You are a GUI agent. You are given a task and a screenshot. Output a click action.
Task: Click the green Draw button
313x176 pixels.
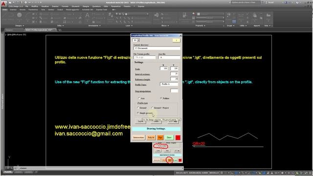[169, 137]
